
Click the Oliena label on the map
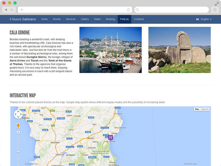pos(95,142)
